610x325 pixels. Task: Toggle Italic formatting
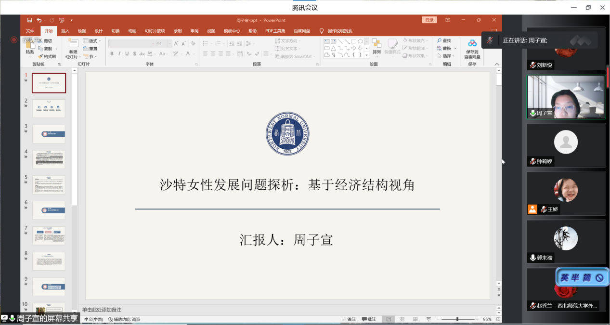[x=119, y=53]
